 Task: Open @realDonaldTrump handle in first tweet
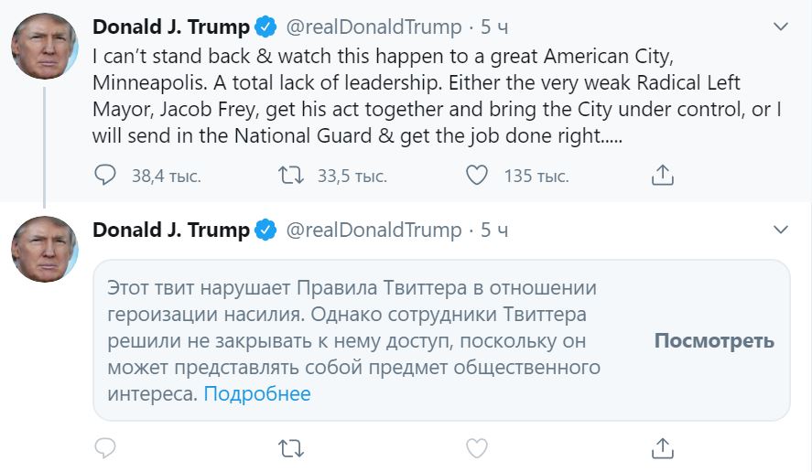(374, 27)
